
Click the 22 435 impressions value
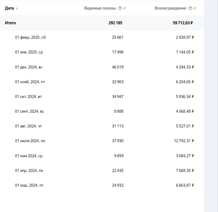(x=118, y=171)
